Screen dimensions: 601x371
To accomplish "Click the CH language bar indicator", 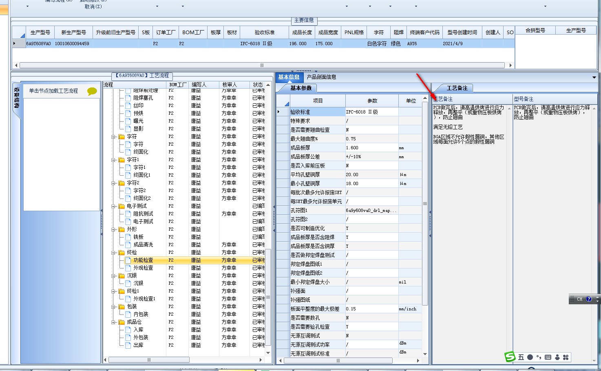I will click(x=580, y=299).
